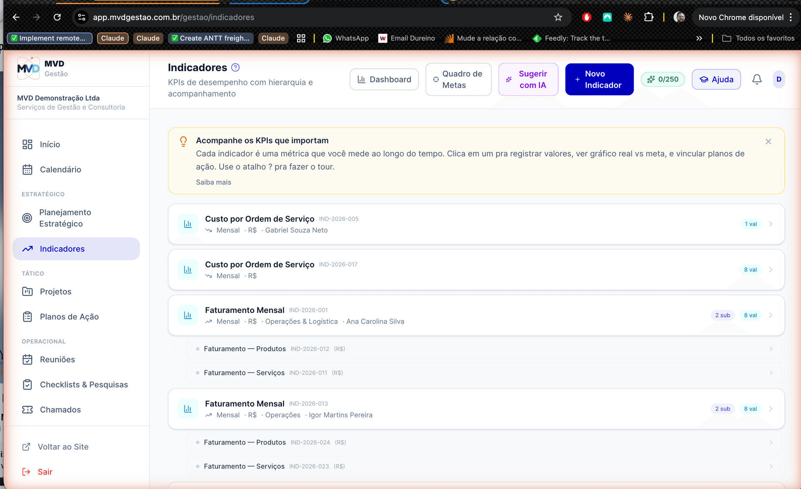Click Sugerir com IA button

click(x=528, y=79)
